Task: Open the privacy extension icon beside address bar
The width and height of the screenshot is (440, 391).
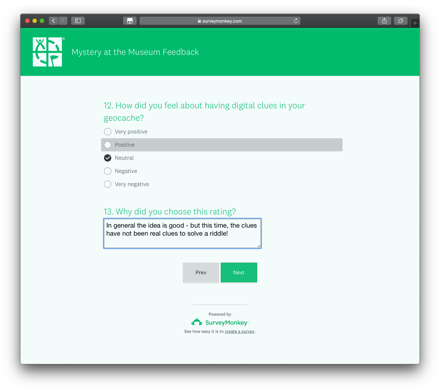Action: pos(130,21)
